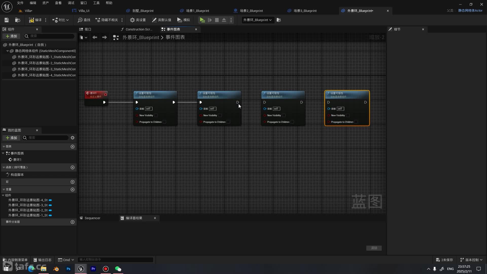Click the graph bookmark dropdown icon
This screenshot has height=274, width=487.
pos(83,37)
